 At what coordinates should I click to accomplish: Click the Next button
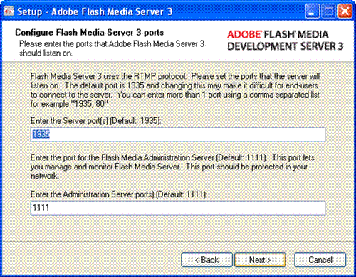coord(260,260)
